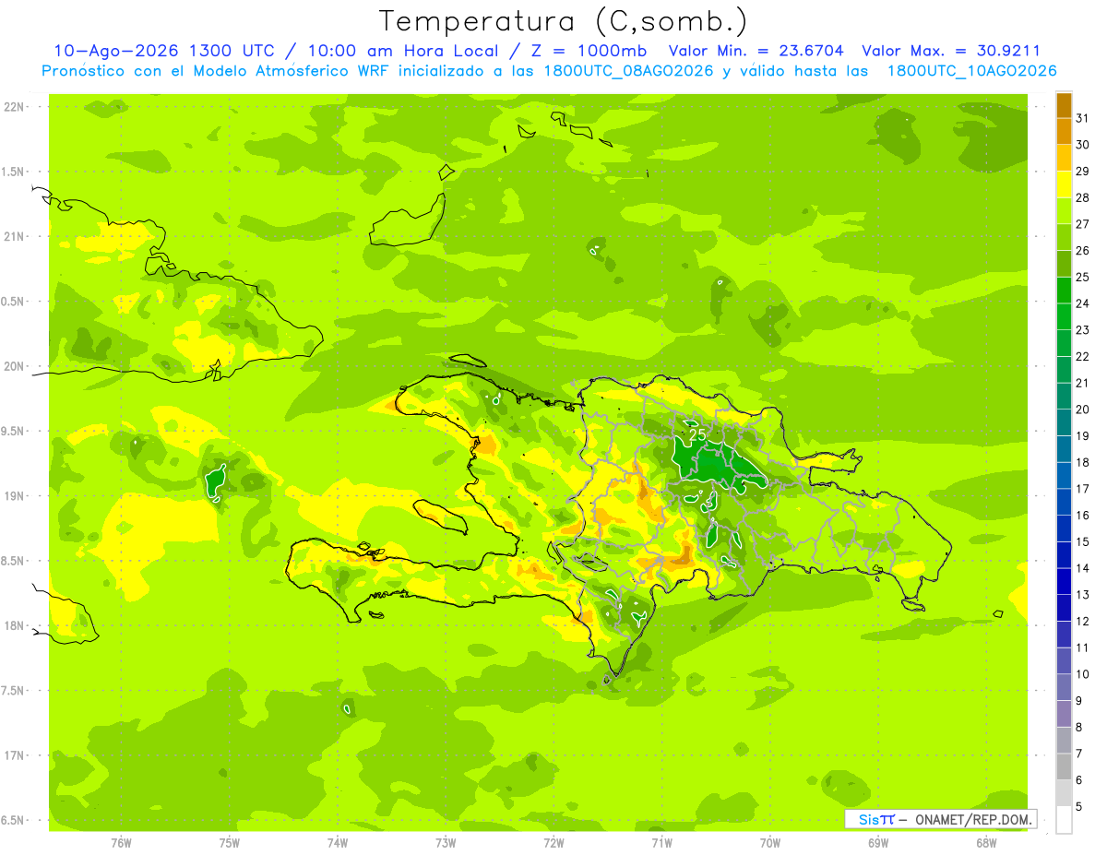
Task: Click the blue swatch between 14 and 15
Action: pos(1064,555)
